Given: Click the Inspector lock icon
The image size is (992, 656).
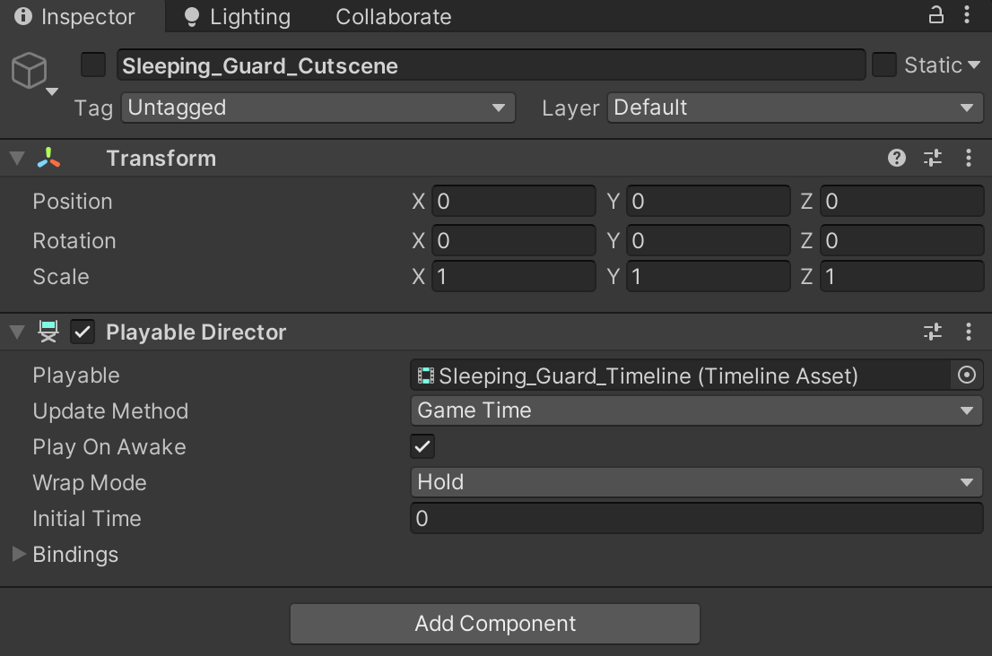Looking at the screenshot, I should [x=935, y=14].
